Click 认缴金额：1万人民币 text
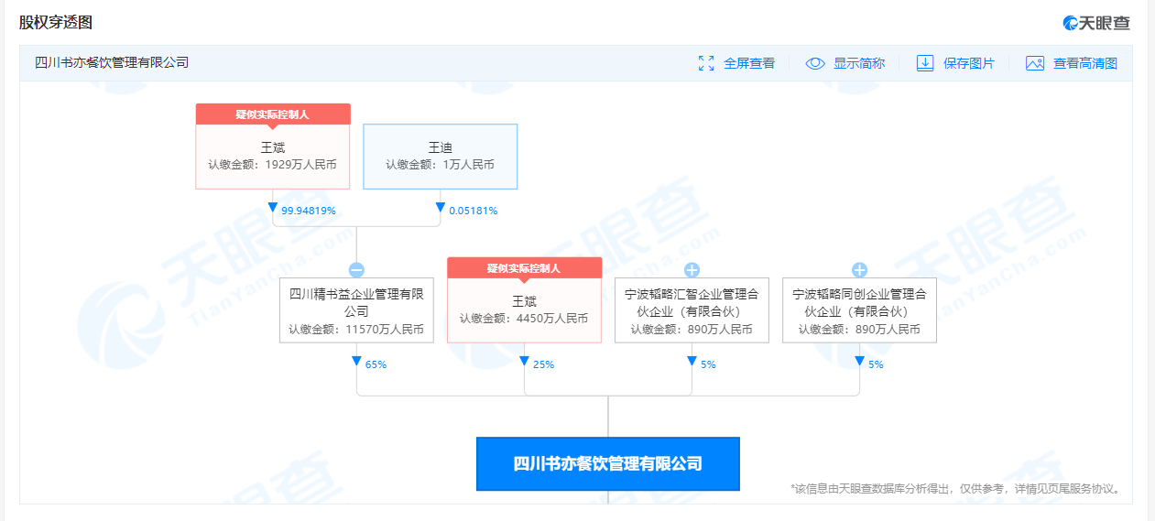The width and height of the screenshot is (1155, 521). coord(441,165)
